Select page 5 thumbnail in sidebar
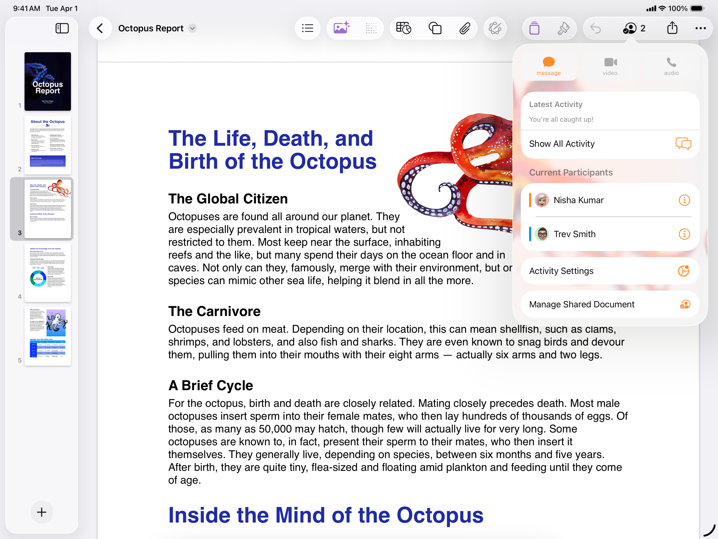Image resolution: width=718 pixels, height=539 pixels. [47, 336]
